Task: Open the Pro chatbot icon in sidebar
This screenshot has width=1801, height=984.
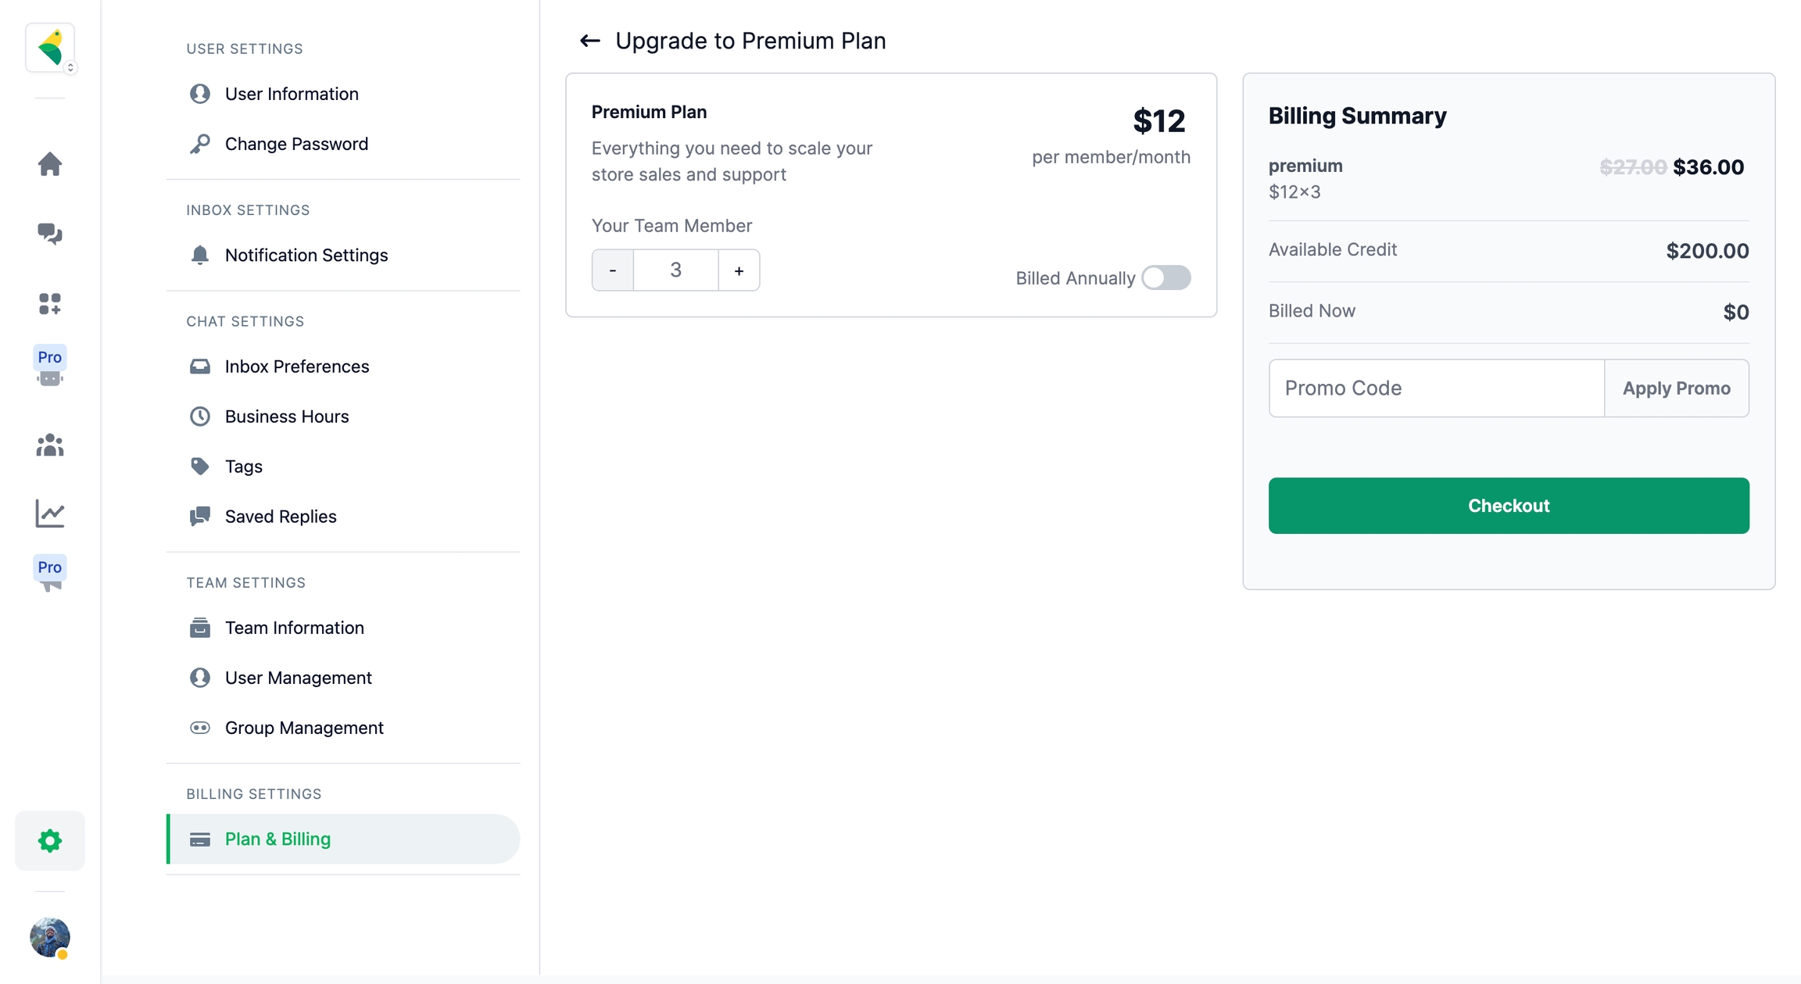Action: (50, 367)
